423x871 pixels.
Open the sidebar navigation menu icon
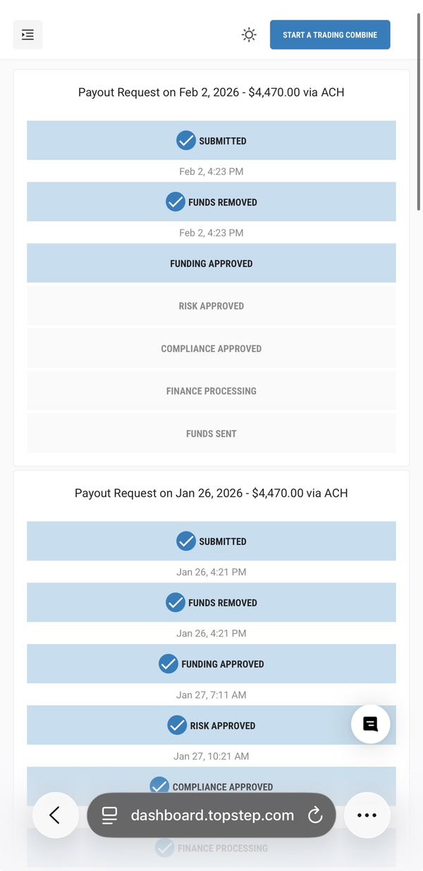tap(27, 35)
